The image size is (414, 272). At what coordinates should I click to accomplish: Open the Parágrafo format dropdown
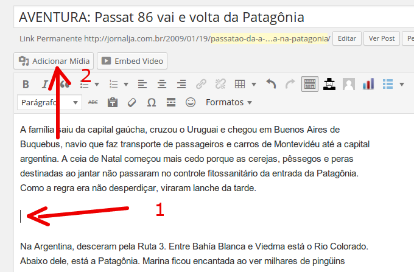(50, 102)
